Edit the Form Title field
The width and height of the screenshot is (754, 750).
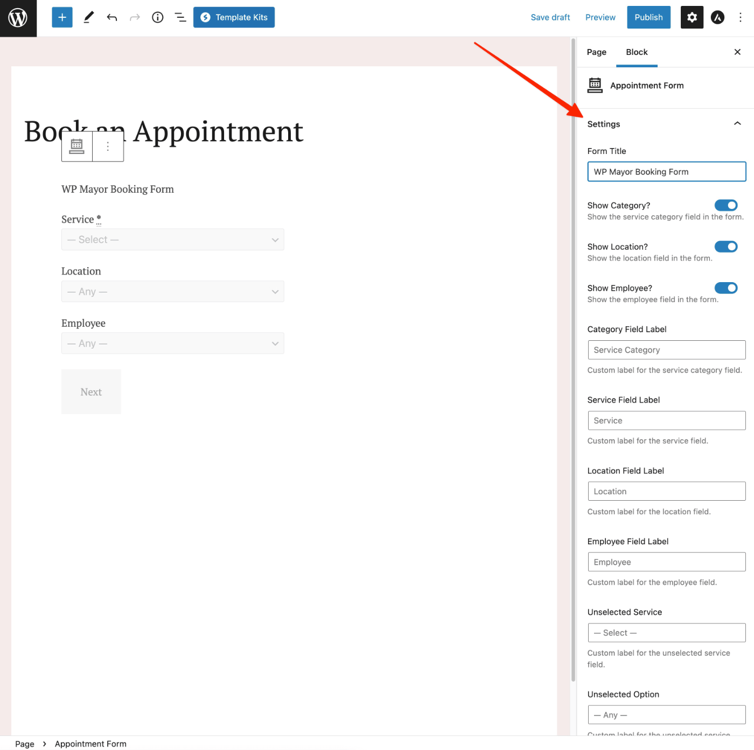coord(667,172)
